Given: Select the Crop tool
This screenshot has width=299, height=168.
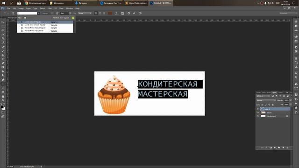Looking at the screenshot, I should coord(3,38).
